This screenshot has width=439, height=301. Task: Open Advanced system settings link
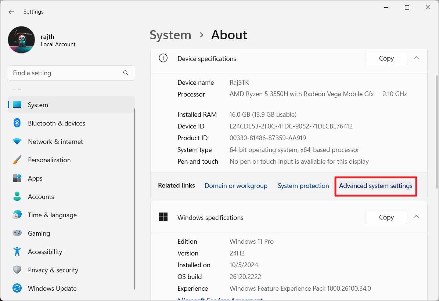point(375,186)
